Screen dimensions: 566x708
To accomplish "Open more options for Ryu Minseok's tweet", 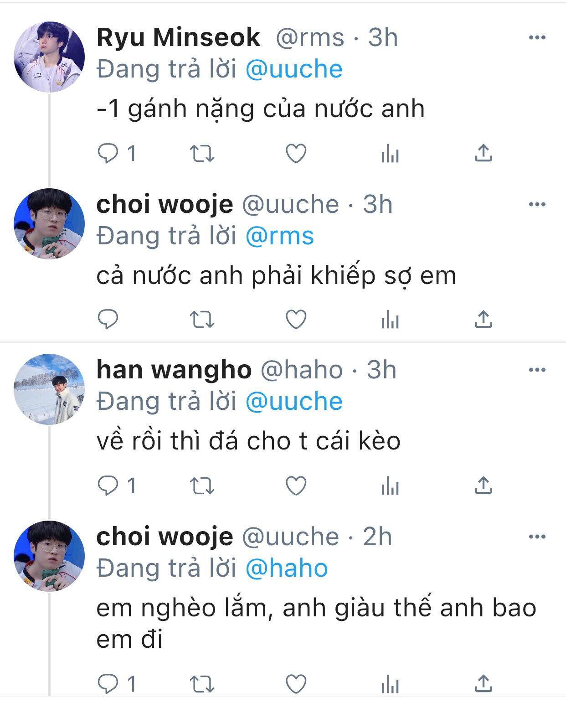I will 537,37.
